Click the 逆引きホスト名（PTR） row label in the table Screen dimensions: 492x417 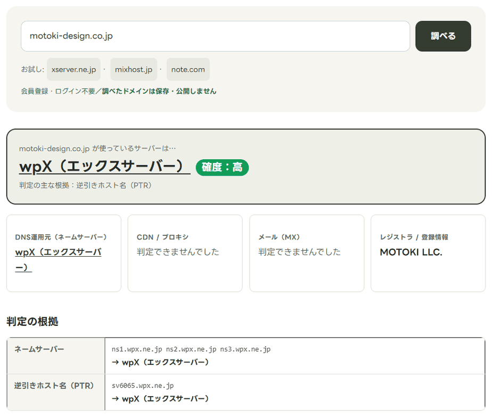54,386
